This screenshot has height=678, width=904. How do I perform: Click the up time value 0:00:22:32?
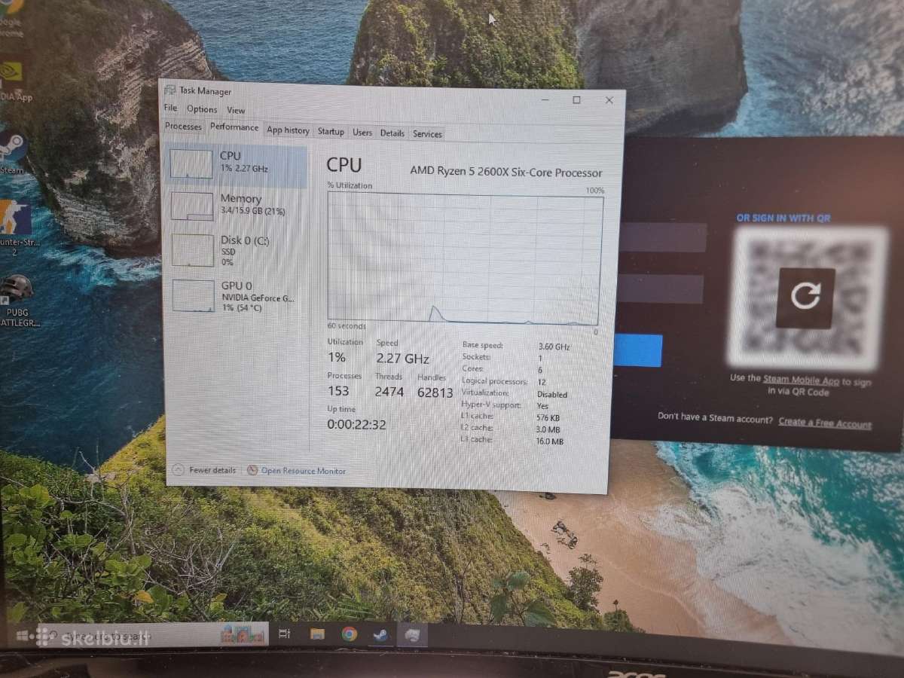[x=356, y=425]
